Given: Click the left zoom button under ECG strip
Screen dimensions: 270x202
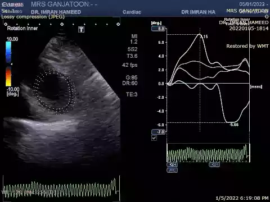Looking at the screenshot, I should 172,164.
